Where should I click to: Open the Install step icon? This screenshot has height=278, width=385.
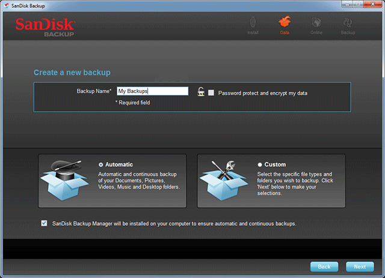click(x=253, y=23)
